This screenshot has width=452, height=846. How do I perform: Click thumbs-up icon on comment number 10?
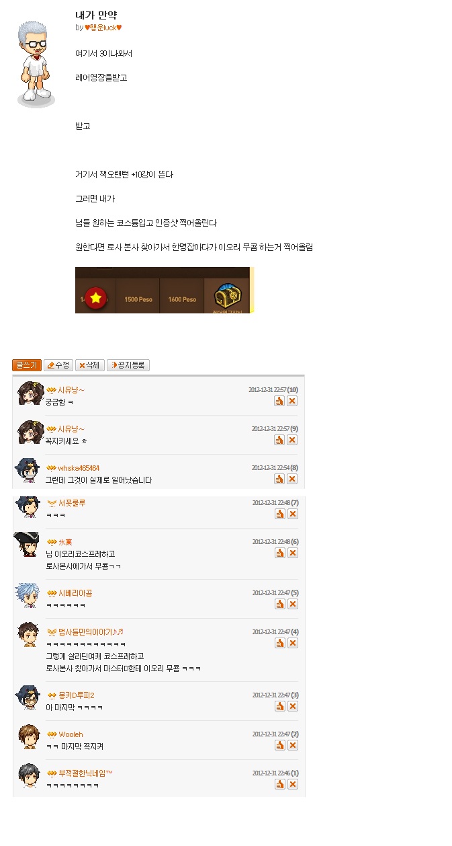(279, 401)
